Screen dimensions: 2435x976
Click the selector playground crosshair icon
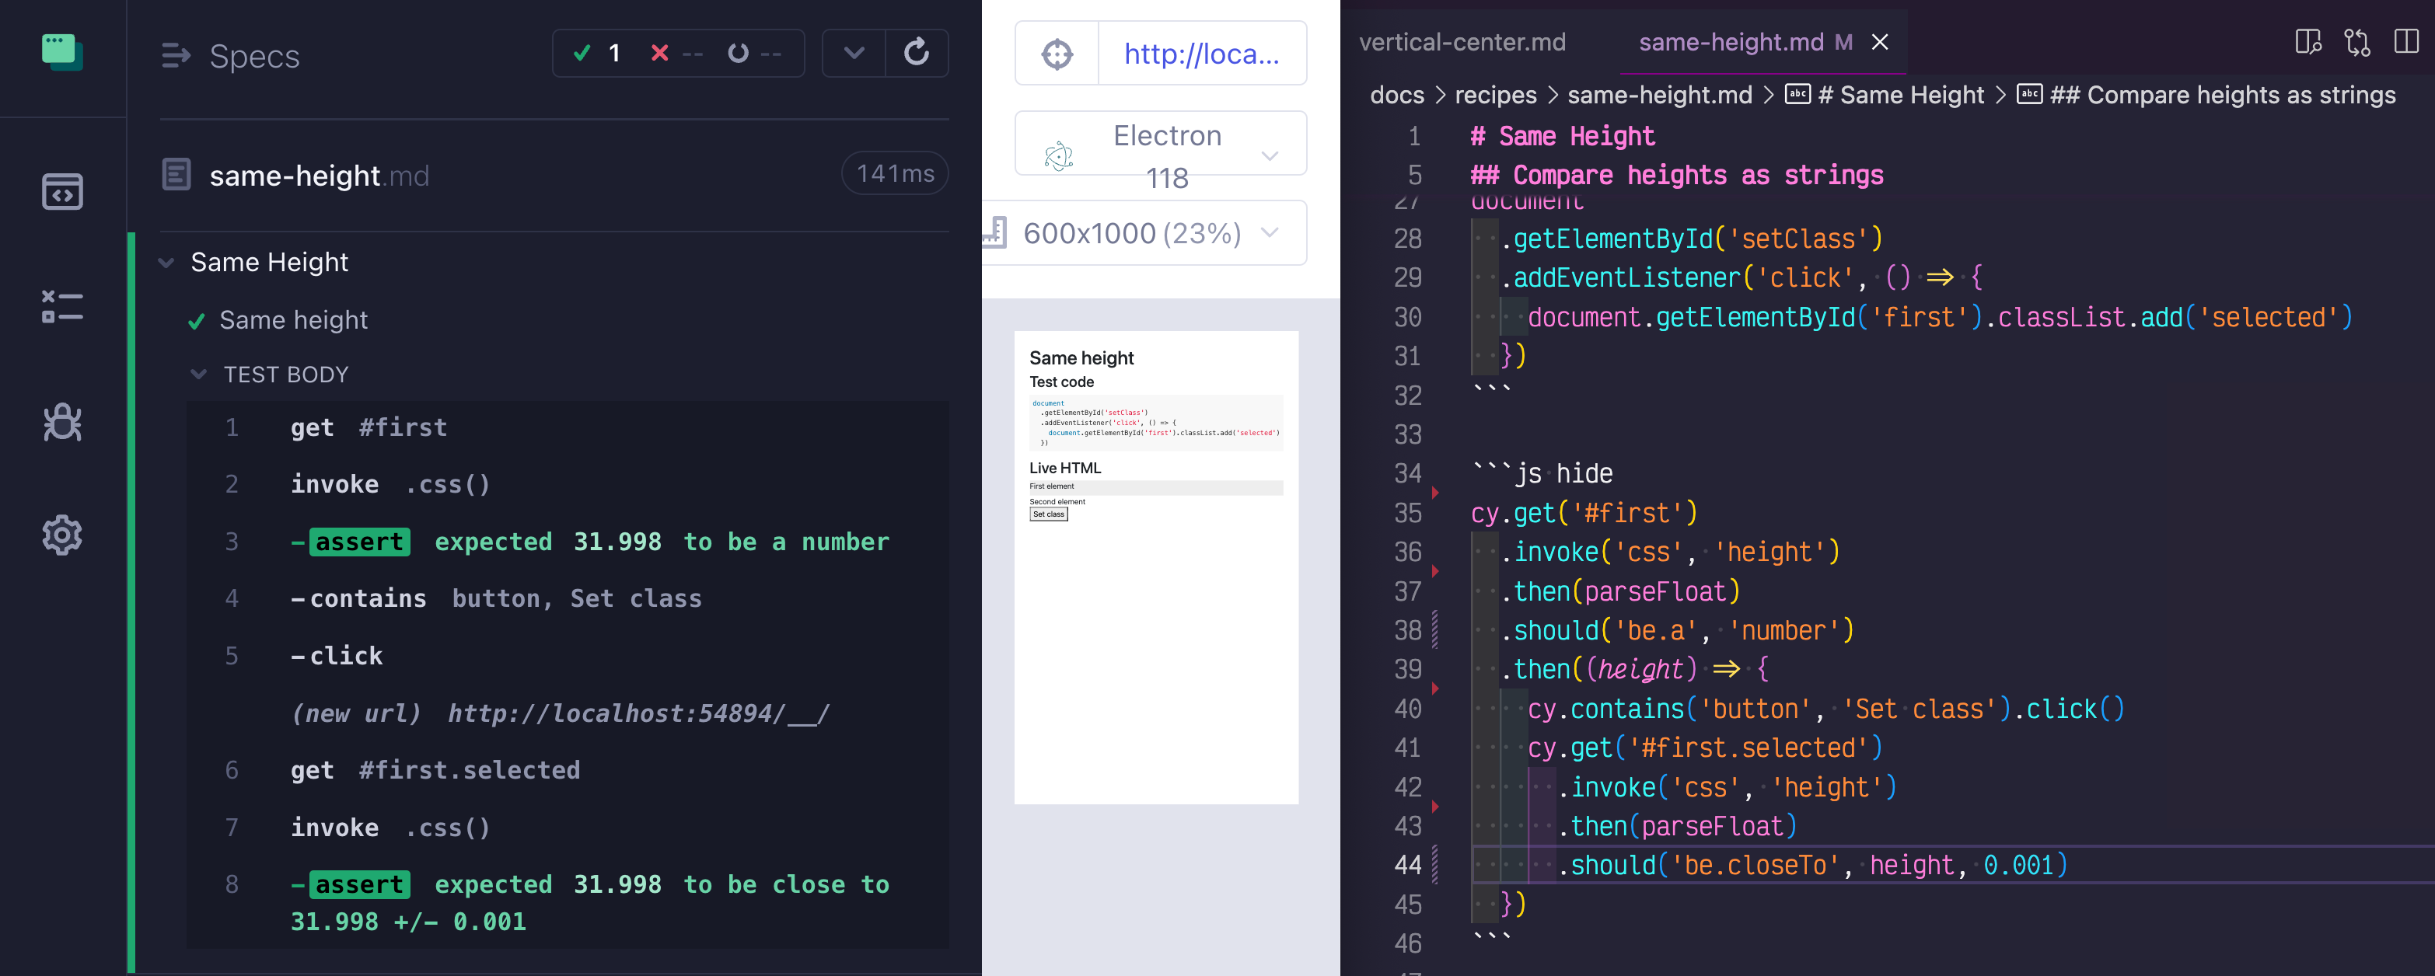[1057, 54]
